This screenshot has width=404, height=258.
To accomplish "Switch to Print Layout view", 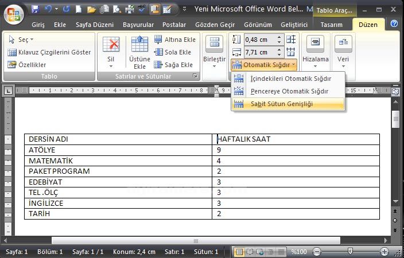I will 239,252.
